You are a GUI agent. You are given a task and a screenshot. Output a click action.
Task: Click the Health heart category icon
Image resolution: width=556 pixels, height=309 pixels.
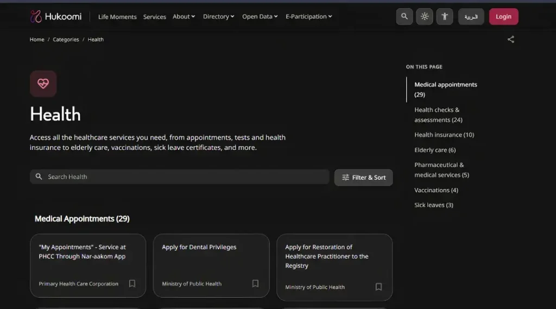point(43,84)
